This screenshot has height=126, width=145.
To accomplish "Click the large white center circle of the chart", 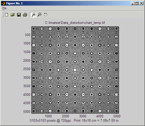I will 75,70.
